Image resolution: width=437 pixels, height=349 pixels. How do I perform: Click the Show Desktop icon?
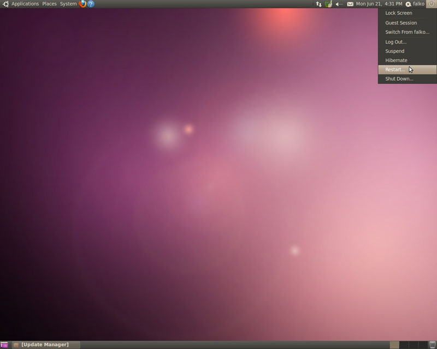[4, 345]
